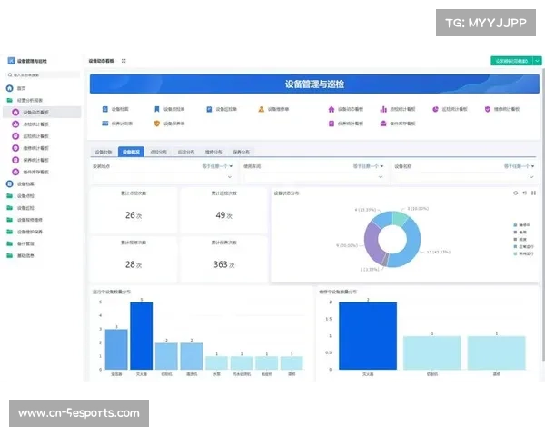Click the 点检统计看板 bar chart icon
The height and width of the screenshot is (436, 545).
383,109
